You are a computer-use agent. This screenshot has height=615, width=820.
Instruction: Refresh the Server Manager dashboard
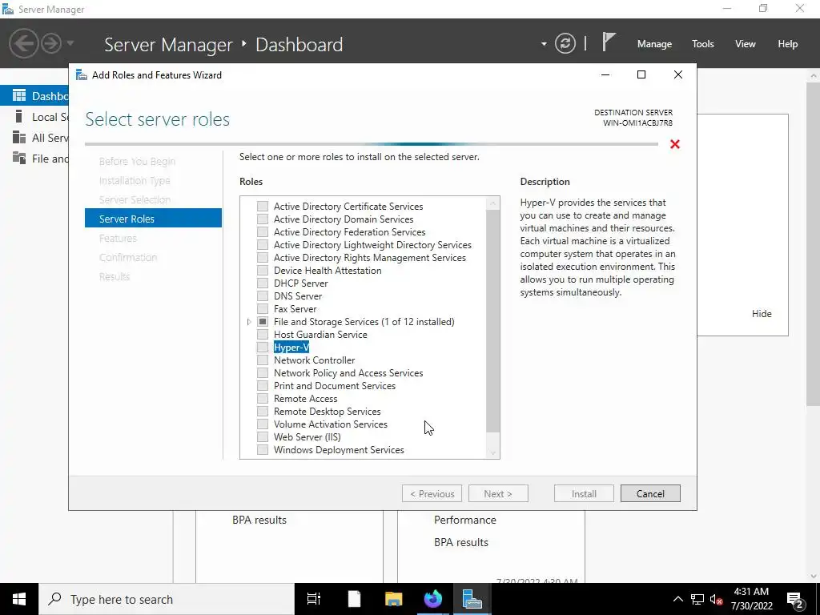click(565, 43)
